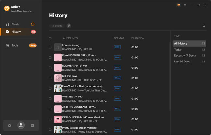Open the History search magnifier icon
The image size is (211, 135).
[204, 26]
